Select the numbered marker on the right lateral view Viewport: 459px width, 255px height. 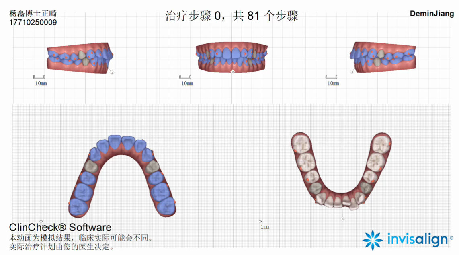[x=352, y=72]
